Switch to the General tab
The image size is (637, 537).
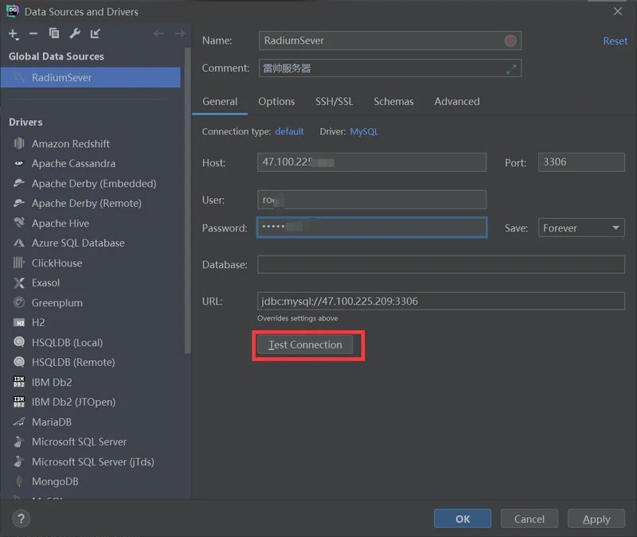pos(220,102)
